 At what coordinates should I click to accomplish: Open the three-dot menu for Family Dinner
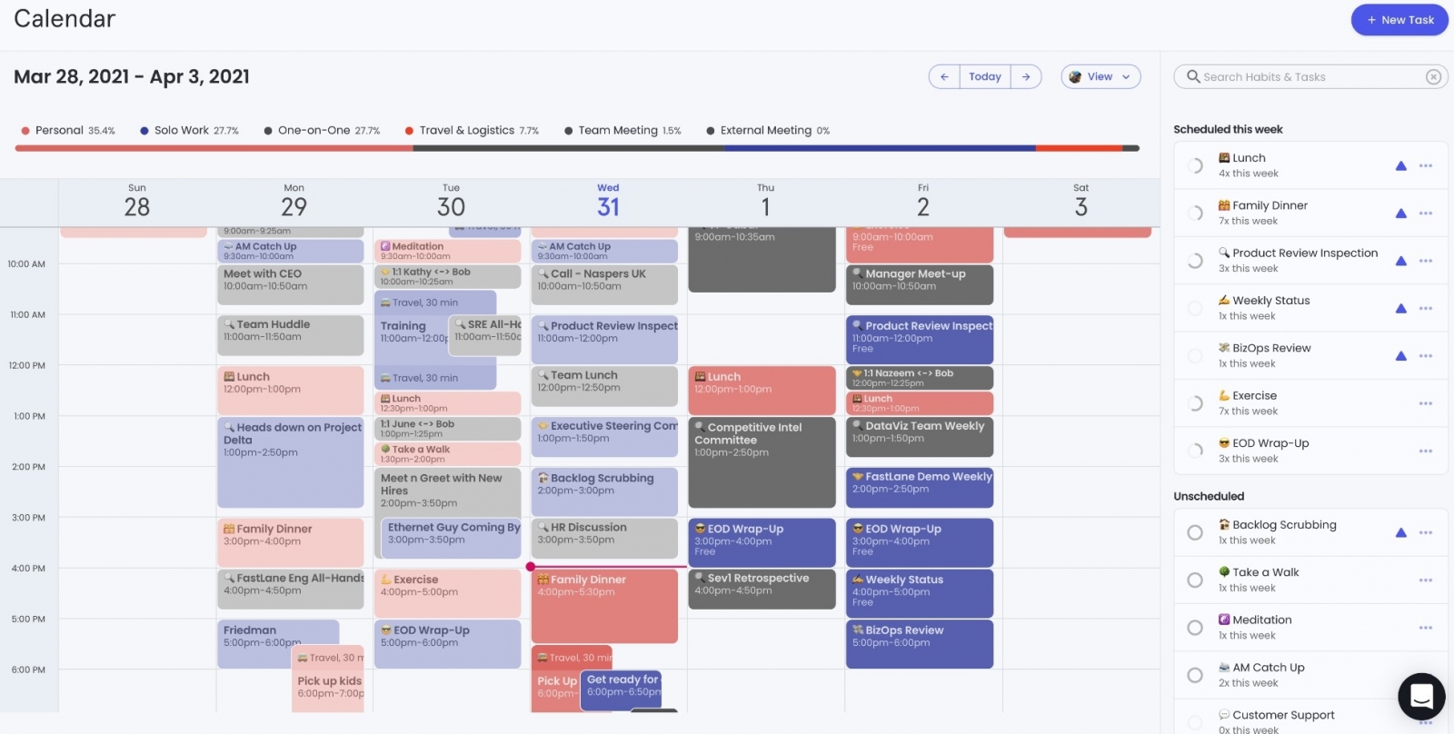tap(1426, 213)
